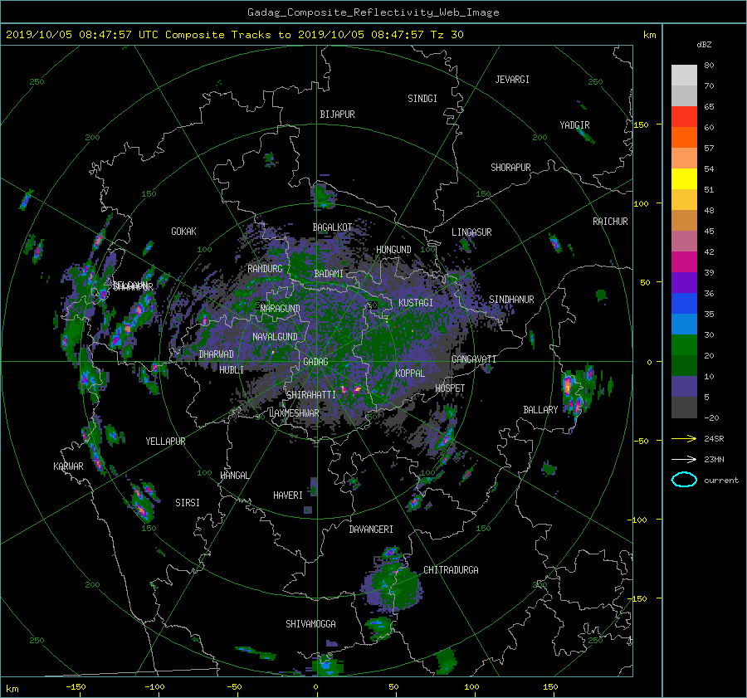Viewport: 747px width, 698px height.
Task: Click the dBZ legend heading
Action: coord(704,45)
